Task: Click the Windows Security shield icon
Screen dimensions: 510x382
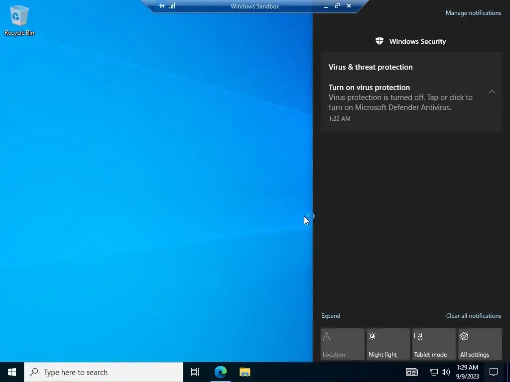Action: 379,41
